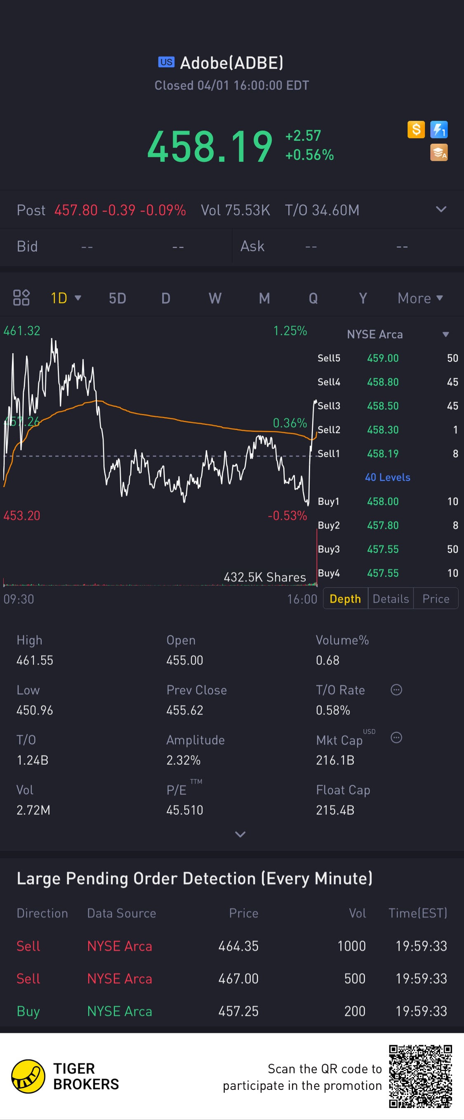Tap the Open 455.00 value
This screenshot has height=1120, width=464.
pyautogui.click(x=185, y=660)
